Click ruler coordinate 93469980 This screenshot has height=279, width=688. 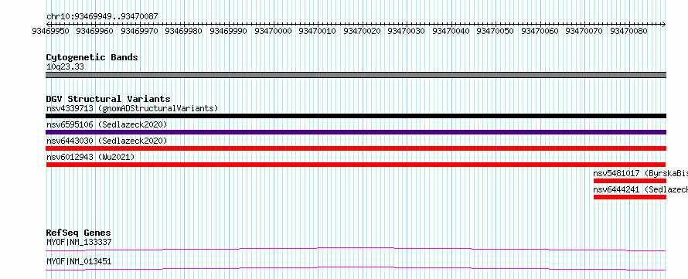tap(184, 31)
